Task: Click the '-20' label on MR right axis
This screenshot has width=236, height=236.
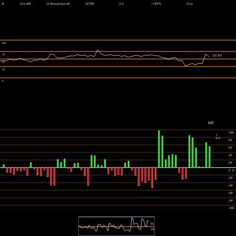Action: coord(230,178)
